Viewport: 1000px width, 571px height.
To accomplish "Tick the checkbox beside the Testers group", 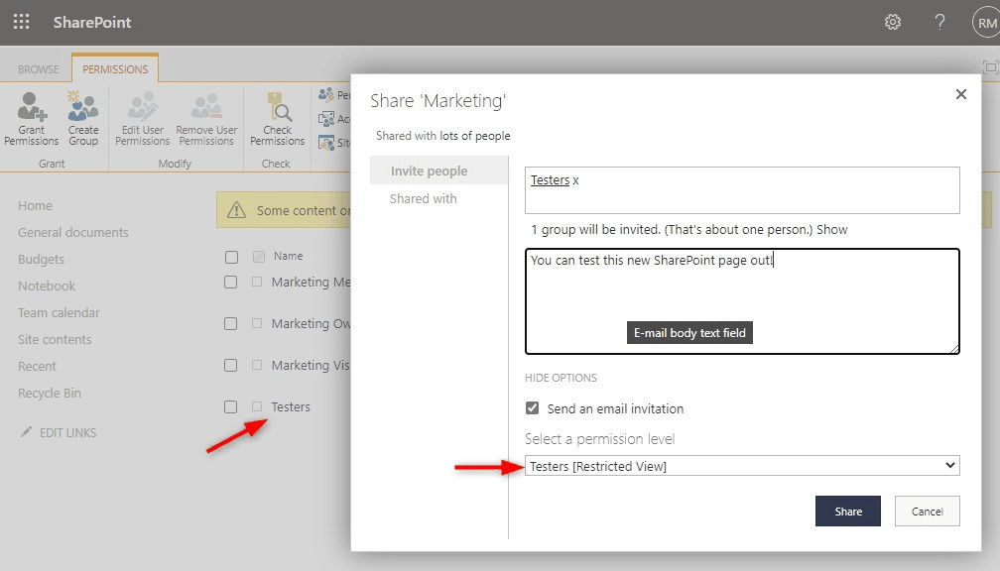I will click(x=231, y=406).
